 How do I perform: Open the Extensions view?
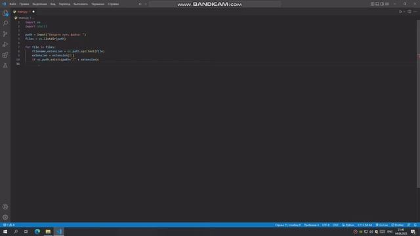(5, 55)
